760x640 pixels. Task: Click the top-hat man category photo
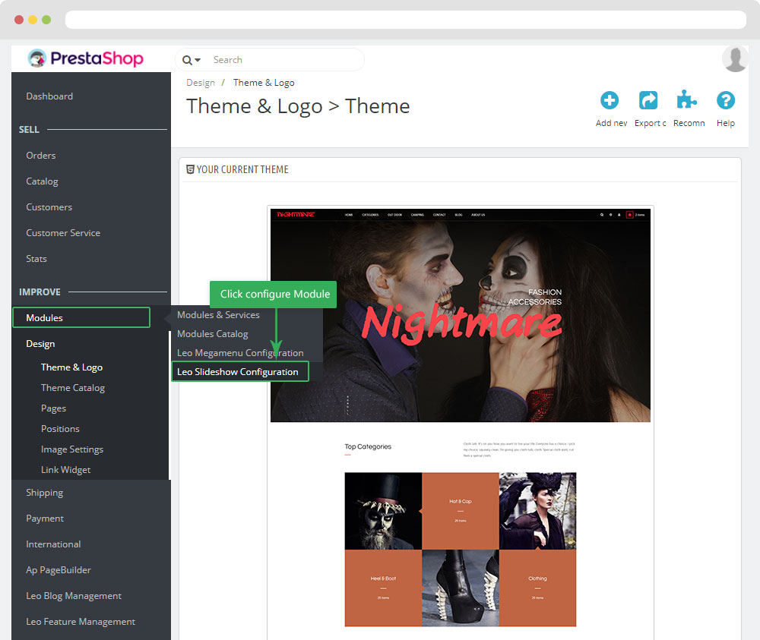point(383,511)
